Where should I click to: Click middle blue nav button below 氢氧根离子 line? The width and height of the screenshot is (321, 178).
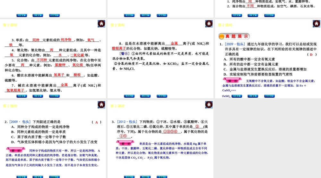pyautogui.click(x=38, y=96)
